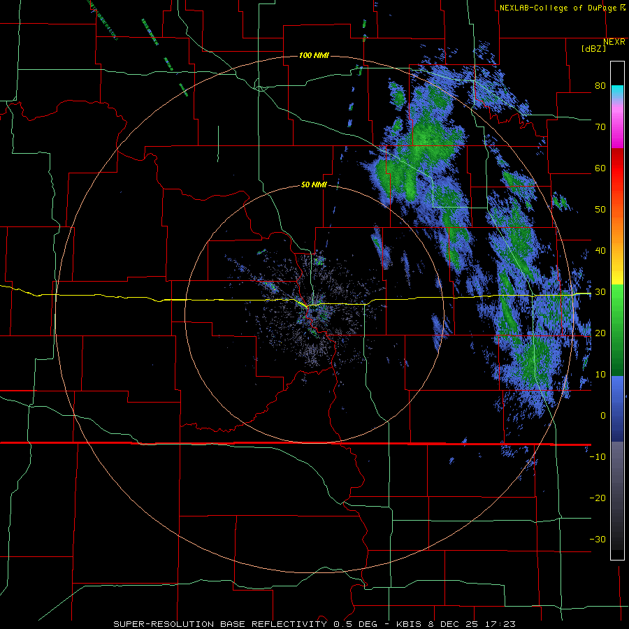This screenshot has height=629, width=629.
Task: Click the '100 NMI' range ring label
Action: click(x=314, y=55)
